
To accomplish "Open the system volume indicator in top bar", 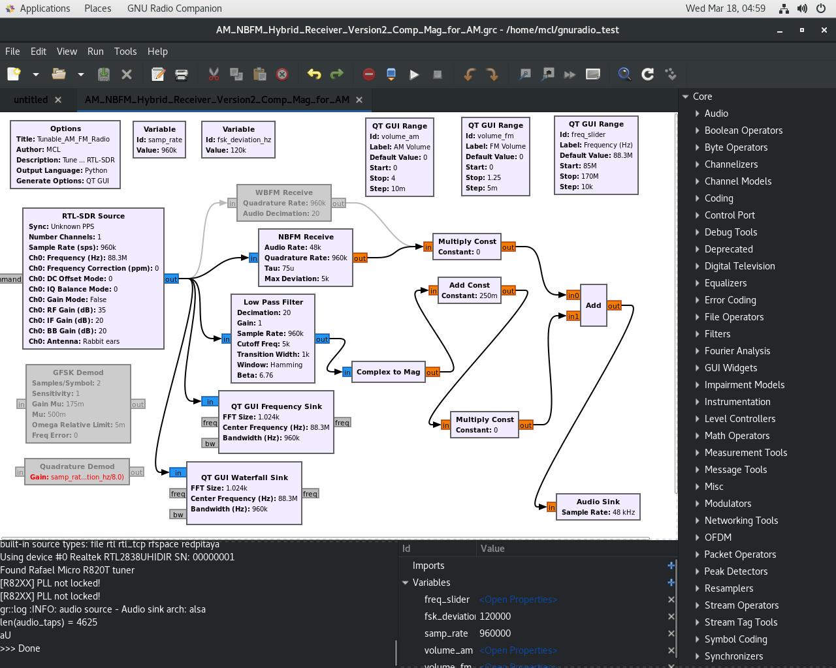I will tap(801, 8).
